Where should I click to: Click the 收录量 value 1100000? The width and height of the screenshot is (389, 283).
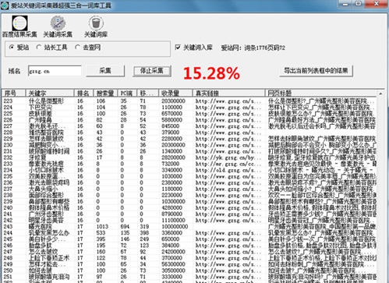pyautogui.click(x=172, y=108)
